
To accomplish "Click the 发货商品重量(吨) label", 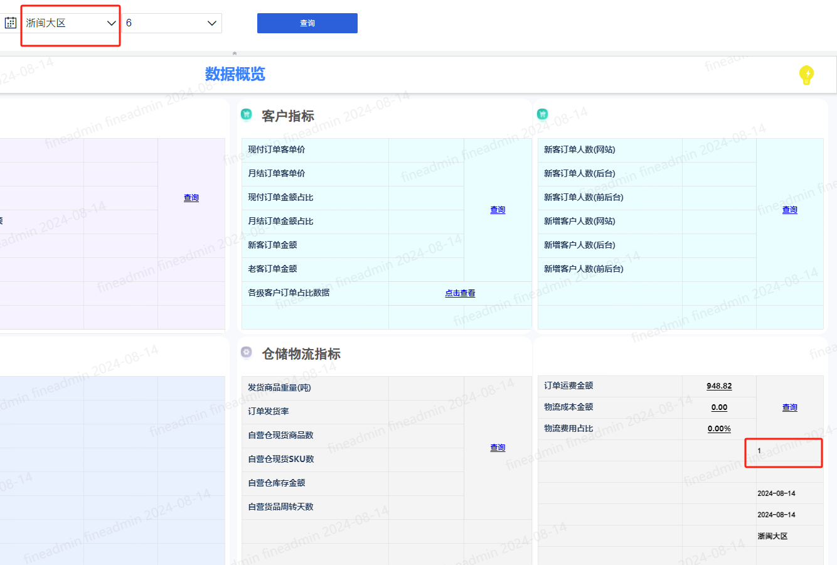I will 279,387.
